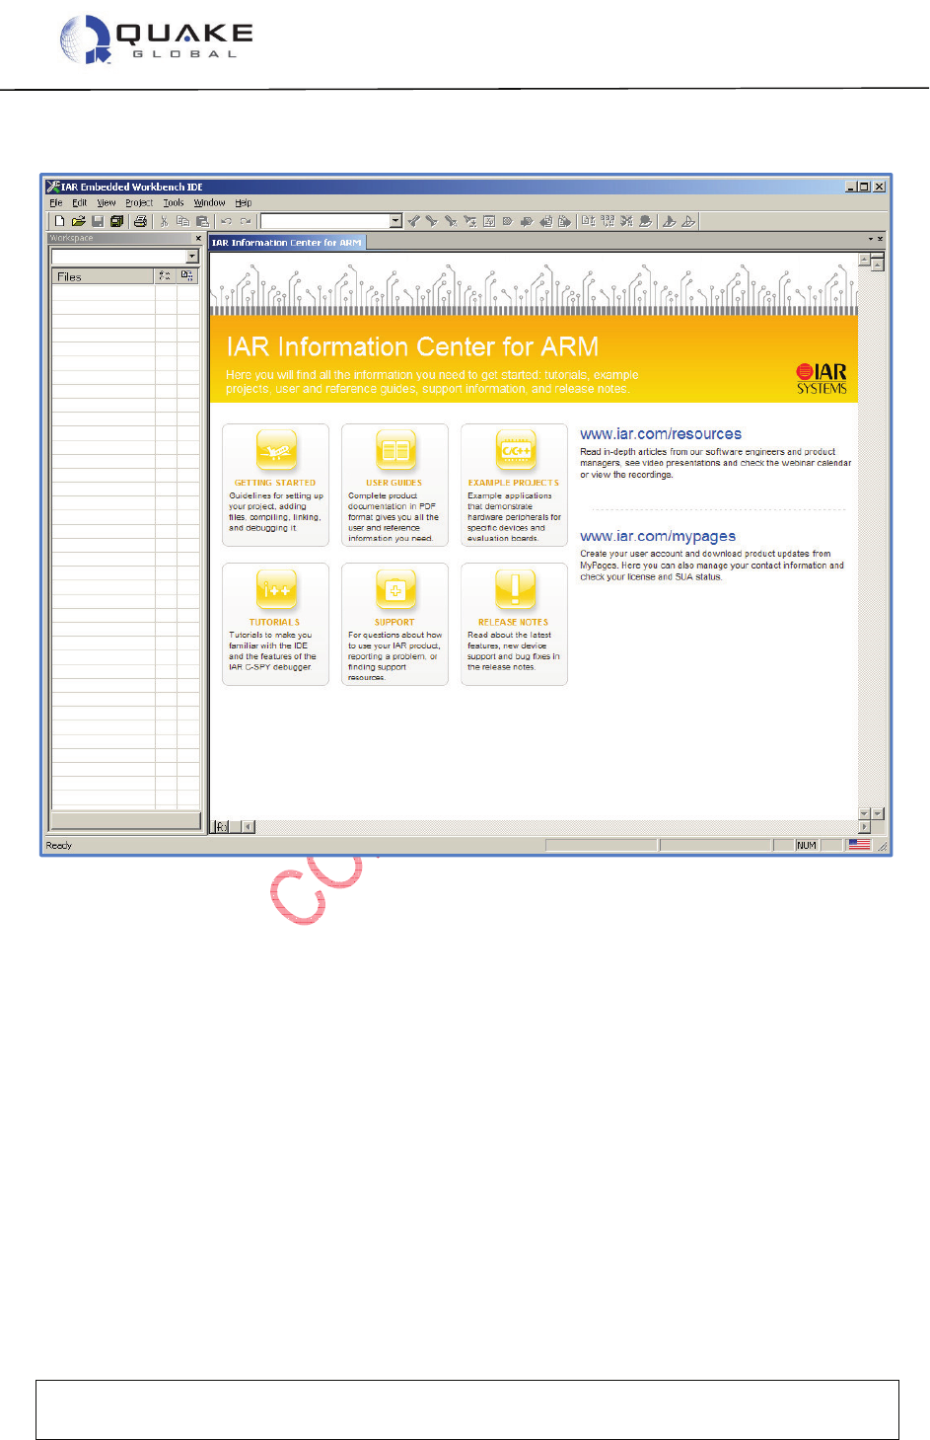Click the Stop Build icon

pos(625,221)
